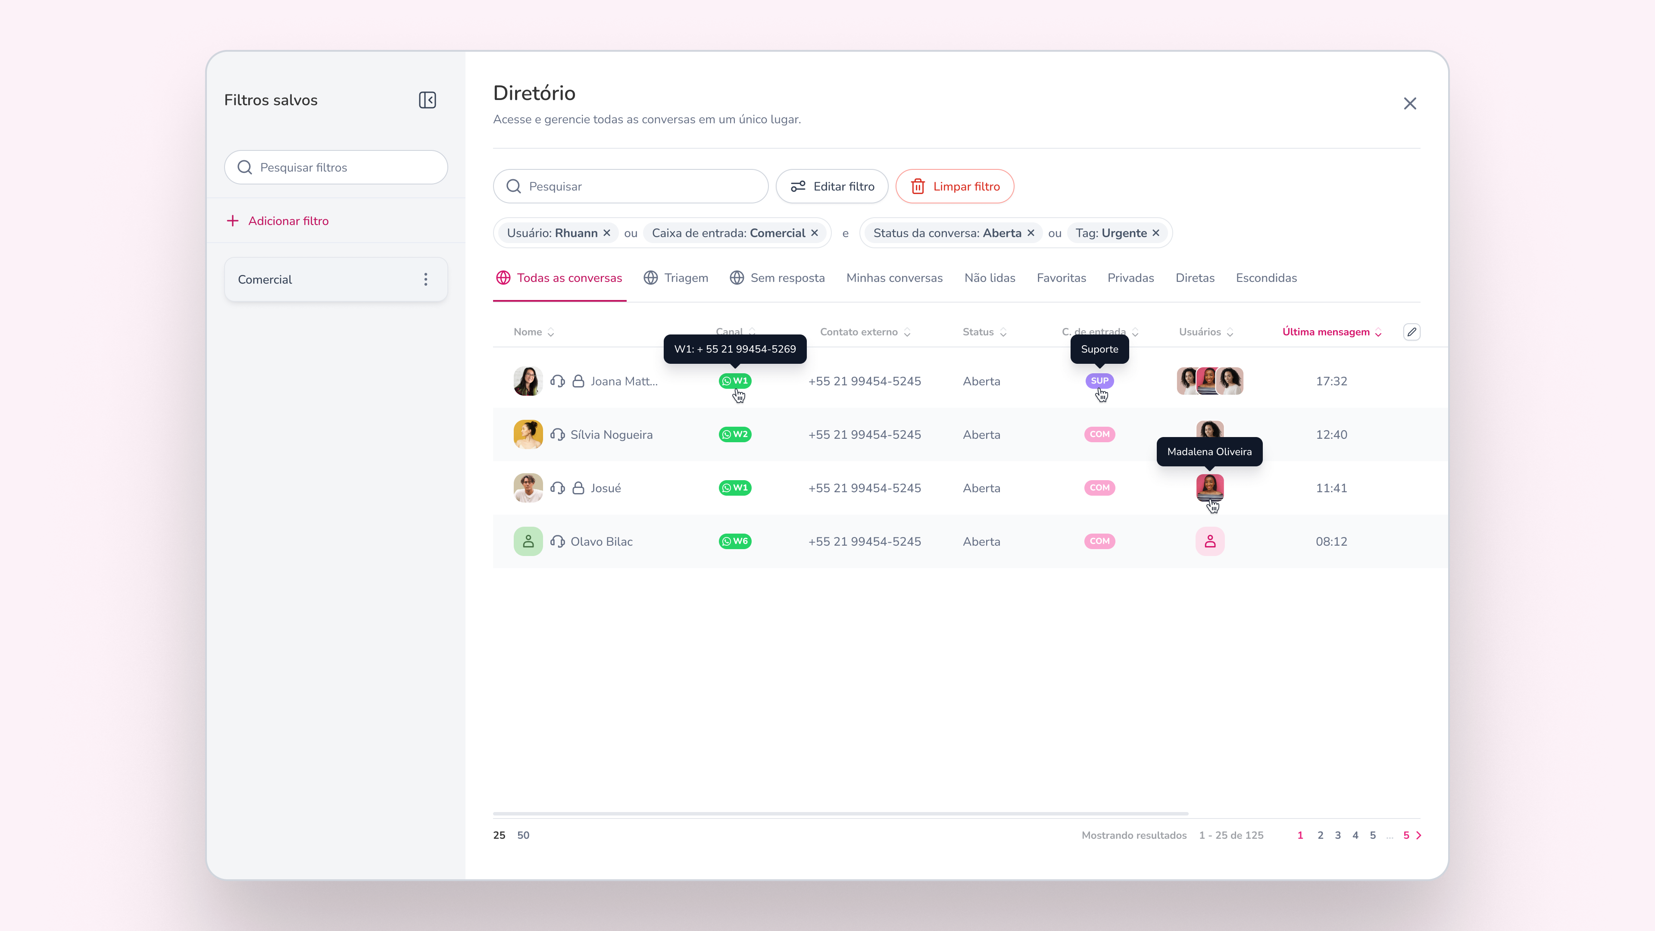This screenshot has height=931, width=1655.
Task: Open the Favoritas tab
Action: (1062, 278)
